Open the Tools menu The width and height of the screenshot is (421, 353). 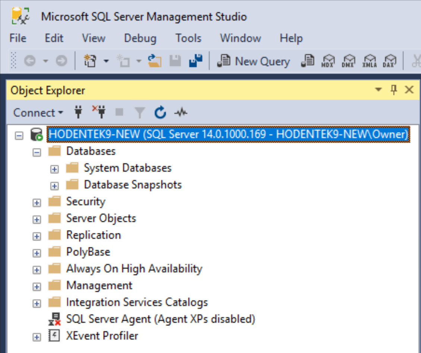click(x=188, y=38)
